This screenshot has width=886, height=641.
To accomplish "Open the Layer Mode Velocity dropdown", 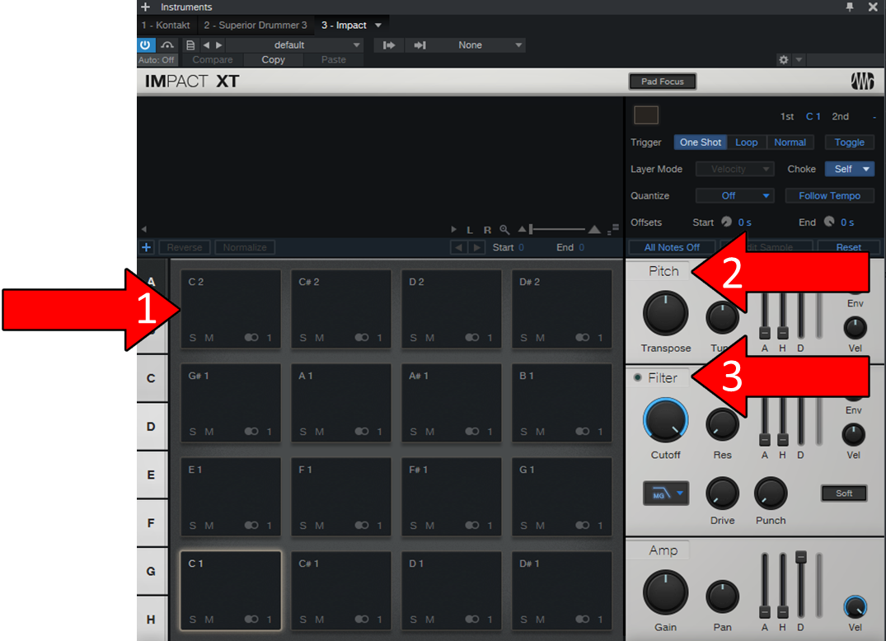I will click(x=734, y=169).
